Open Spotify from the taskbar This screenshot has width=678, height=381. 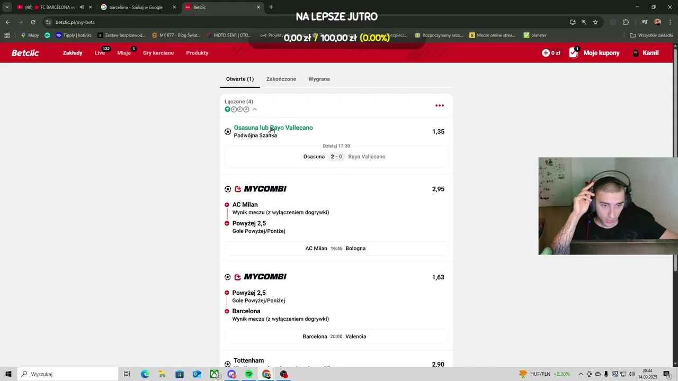249,374
